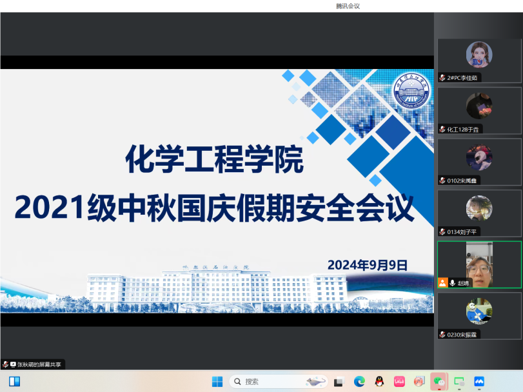
Task: Click 赵婧's active video feed
Action: pyautogui.click(x=479, y=264)
